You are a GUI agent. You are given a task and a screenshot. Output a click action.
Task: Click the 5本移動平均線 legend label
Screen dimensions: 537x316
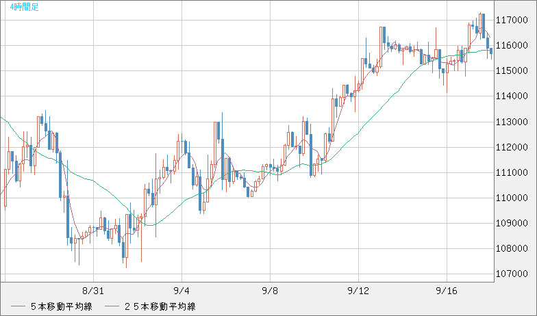click(62, 306)
